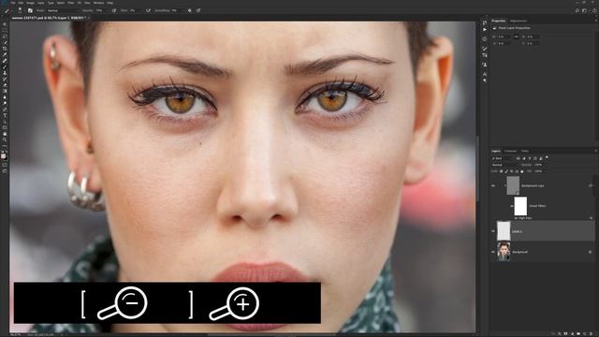The height and width of the screenshot is (337, 599).
Task: Open the Brush Preset picker
Action: pos(20,10)
